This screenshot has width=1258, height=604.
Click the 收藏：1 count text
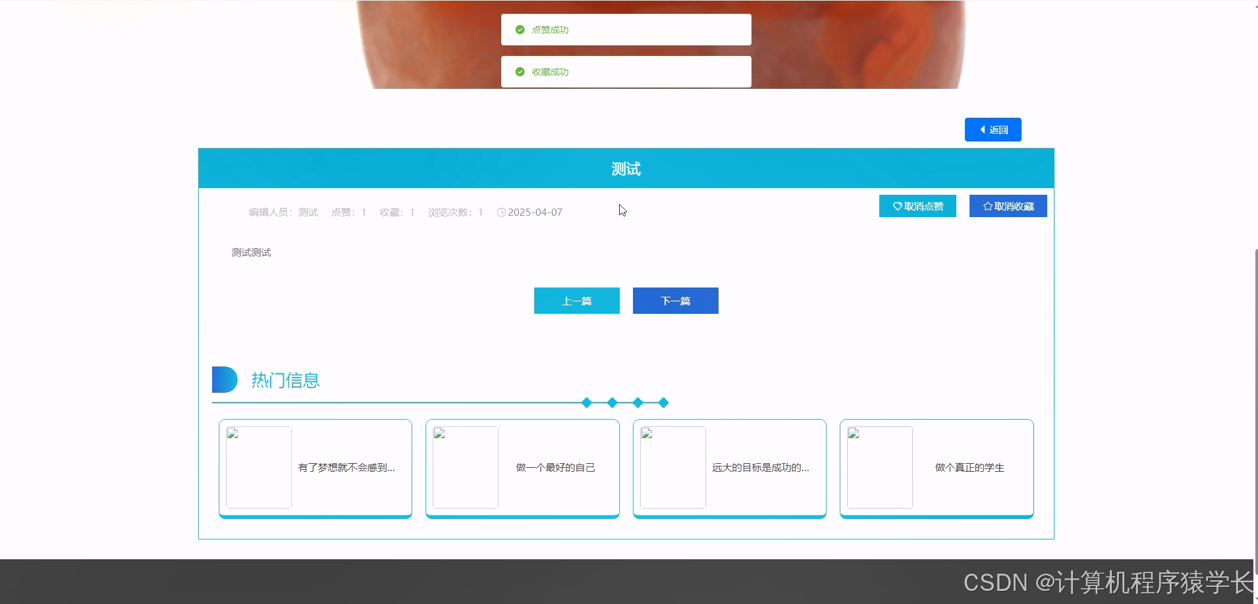397,212
